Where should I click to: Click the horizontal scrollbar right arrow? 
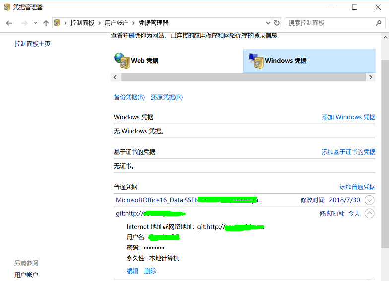[x=371, y=77]
